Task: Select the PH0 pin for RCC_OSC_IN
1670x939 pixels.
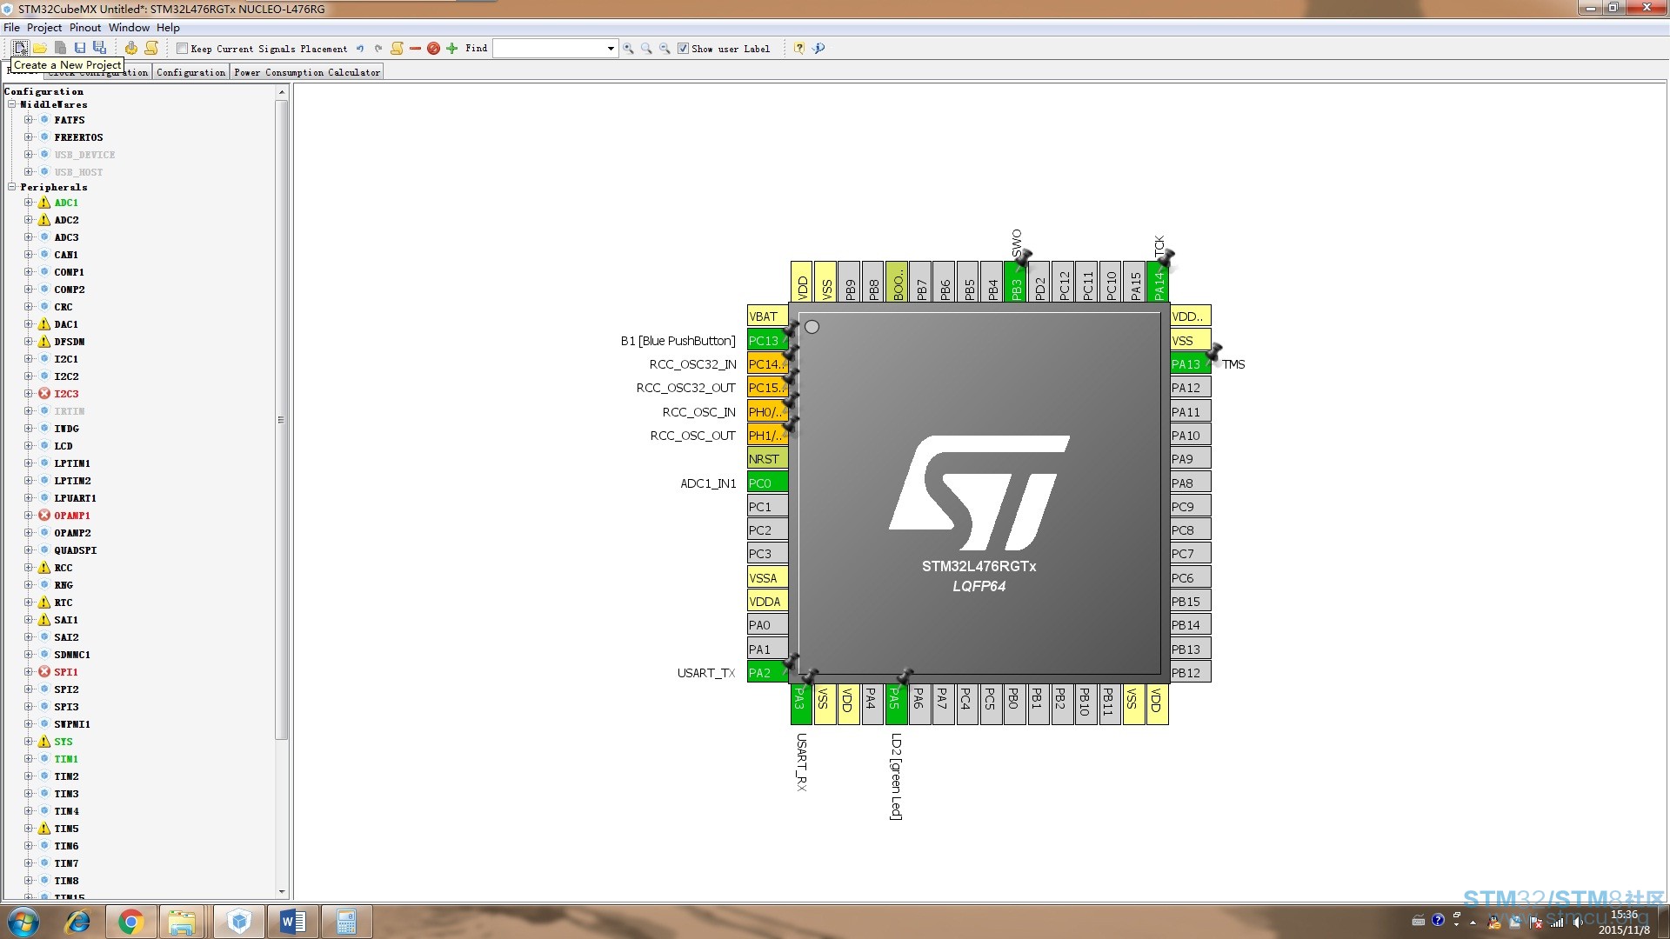Action: point(767,411)
